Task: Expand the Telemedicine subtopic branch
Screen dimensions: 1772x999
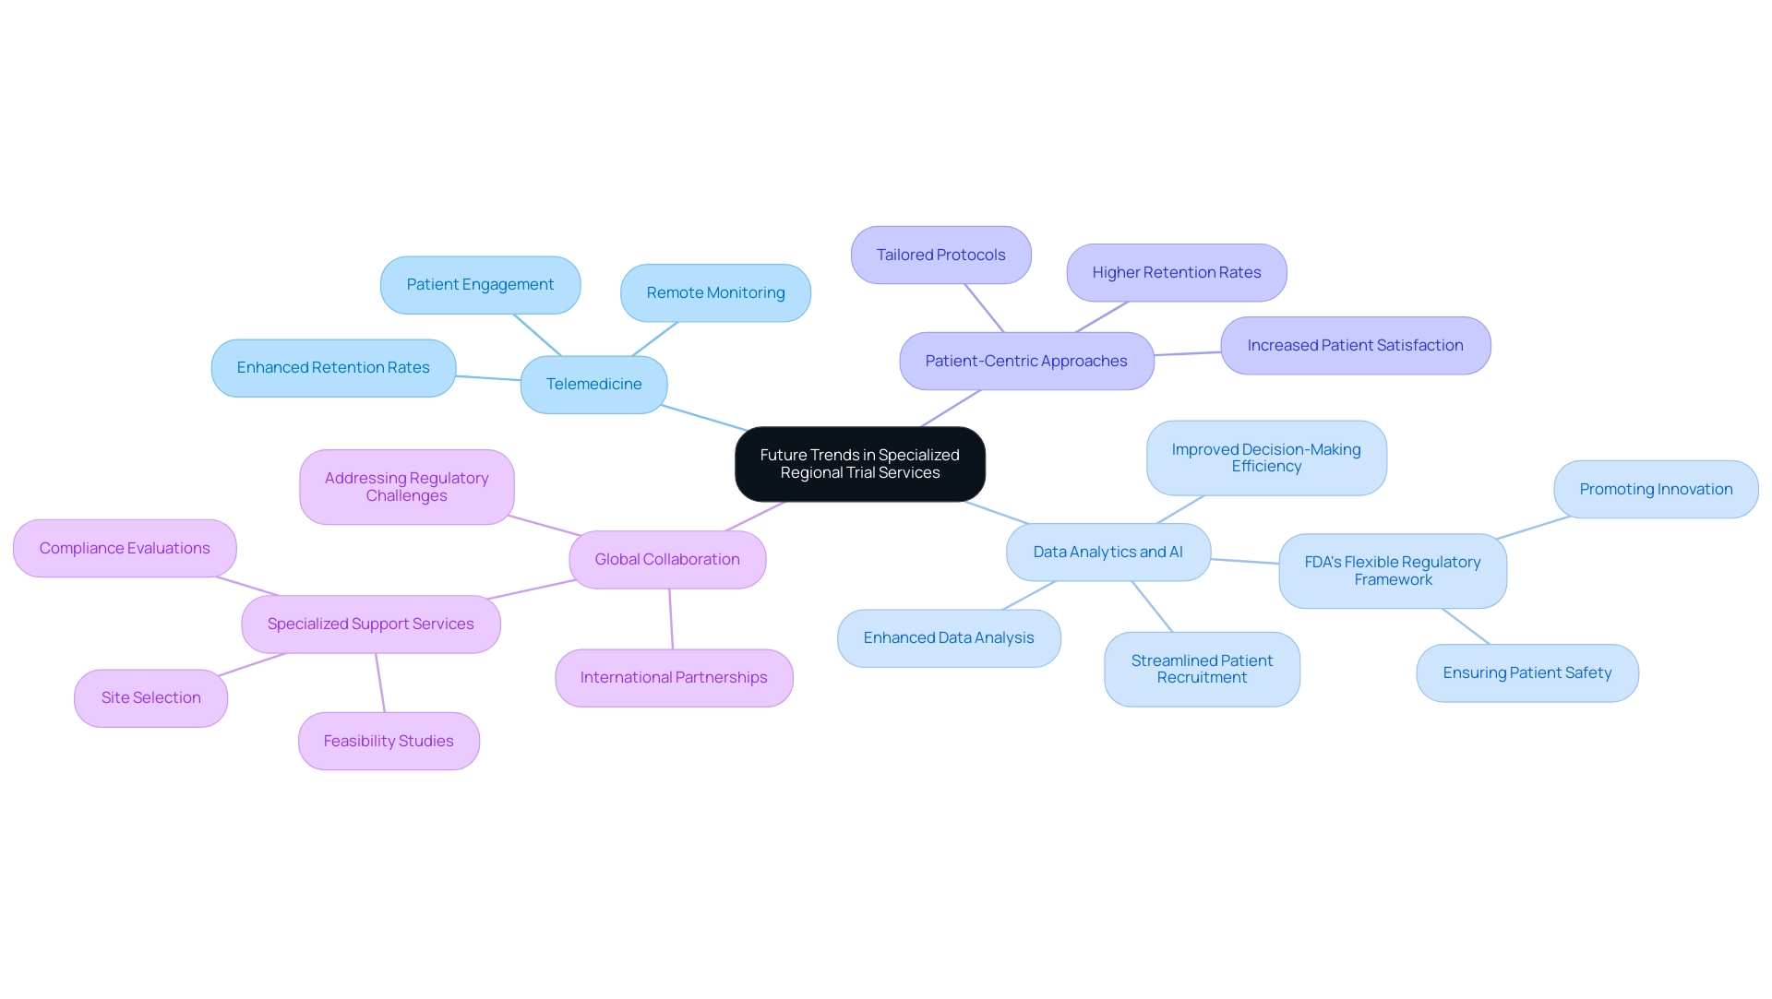Action: coord(593,384)
